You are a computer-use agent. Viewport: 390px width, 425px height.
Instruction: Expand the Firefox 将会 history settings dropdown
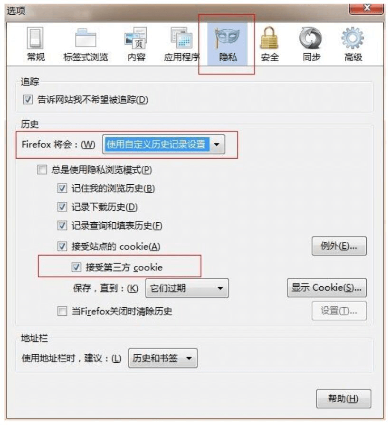point(163,144)
